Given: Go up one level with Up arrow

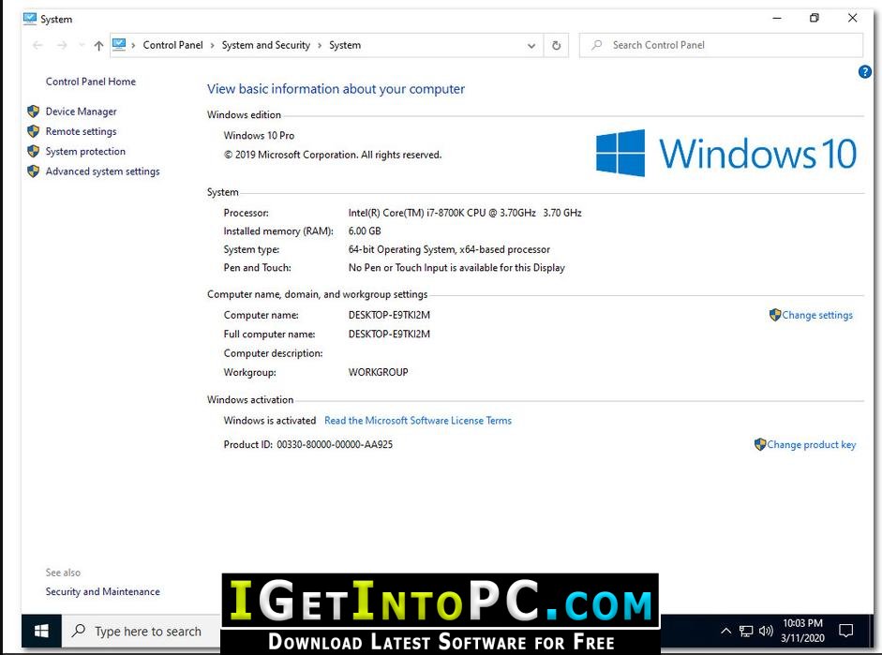Looking at the screenshot, I should pyautogui.click(x=99, y=46).
